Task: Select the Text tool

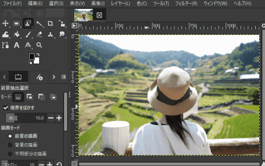Action: point(17,45)
